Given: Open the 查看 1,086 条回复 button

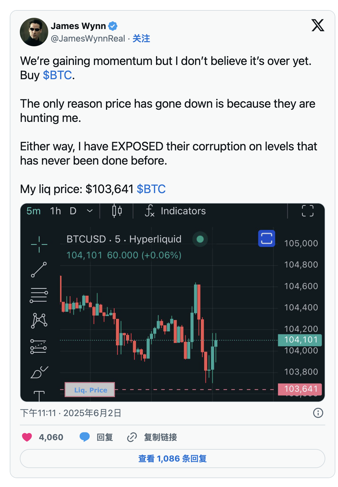Looking at the screenshot, I should tap(173, 459).
